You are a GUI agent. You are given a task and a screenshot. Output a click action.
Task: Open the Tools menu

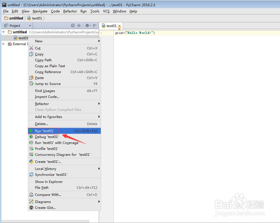[95, 11]
